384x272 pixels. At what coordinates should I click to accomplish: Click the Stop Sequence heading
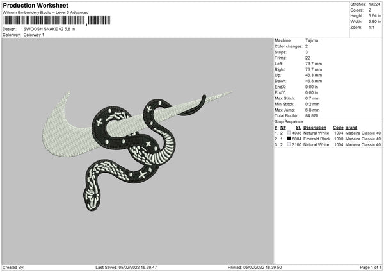[x=289, y=122]
